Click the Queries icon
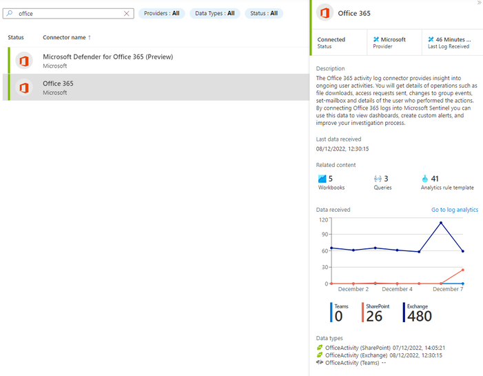483x376 pixels. click(378, 179)
